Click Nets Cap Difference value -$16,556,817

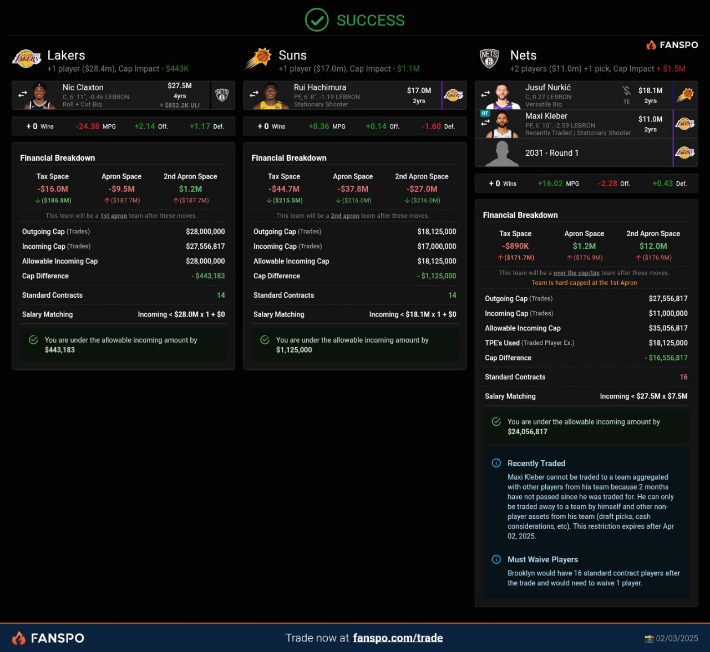coord(666,358)
